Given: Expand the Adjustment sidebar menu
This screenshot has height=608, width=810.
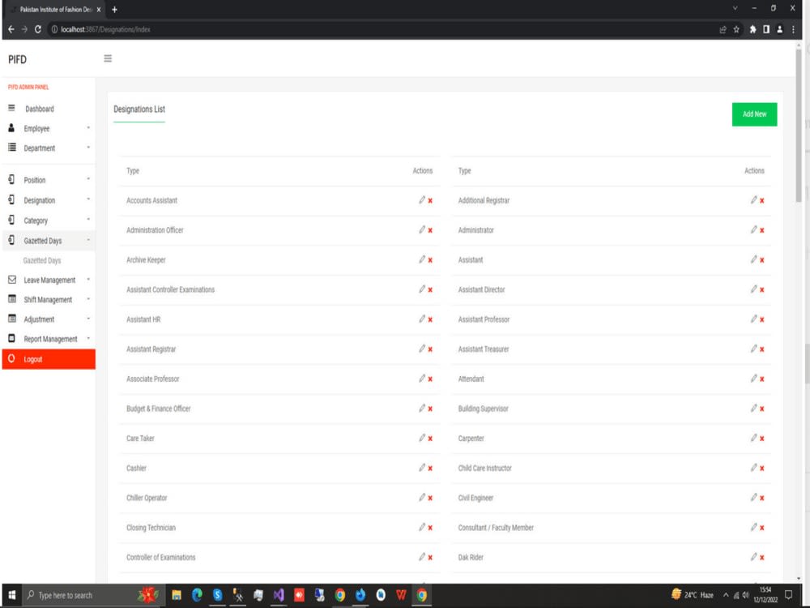Looking at the screenshot, I should 49,319.
